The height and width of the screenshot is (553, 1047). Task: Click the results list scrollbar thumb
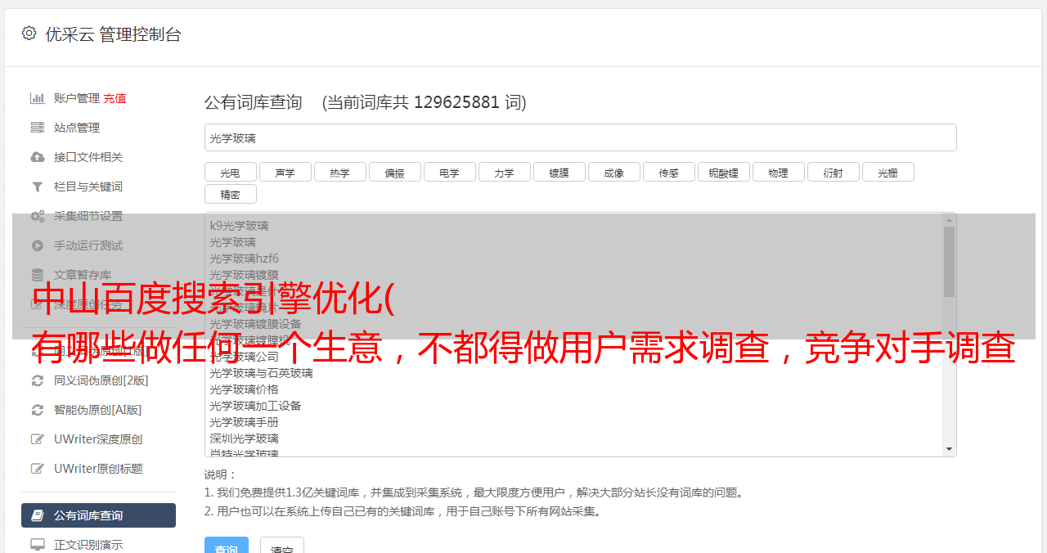coord(950,262)
